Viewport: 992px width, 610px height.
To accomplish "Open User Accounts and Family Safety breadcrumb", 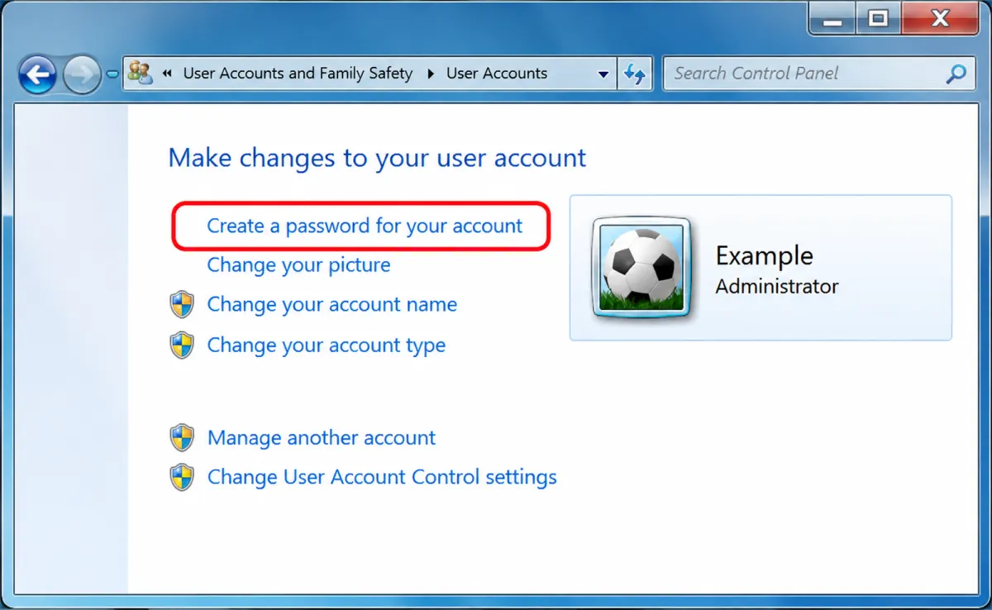I will (298, 74).
